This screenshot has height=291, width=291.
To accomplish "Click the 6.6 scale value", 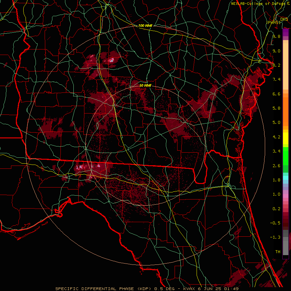I will click(276, 94).
